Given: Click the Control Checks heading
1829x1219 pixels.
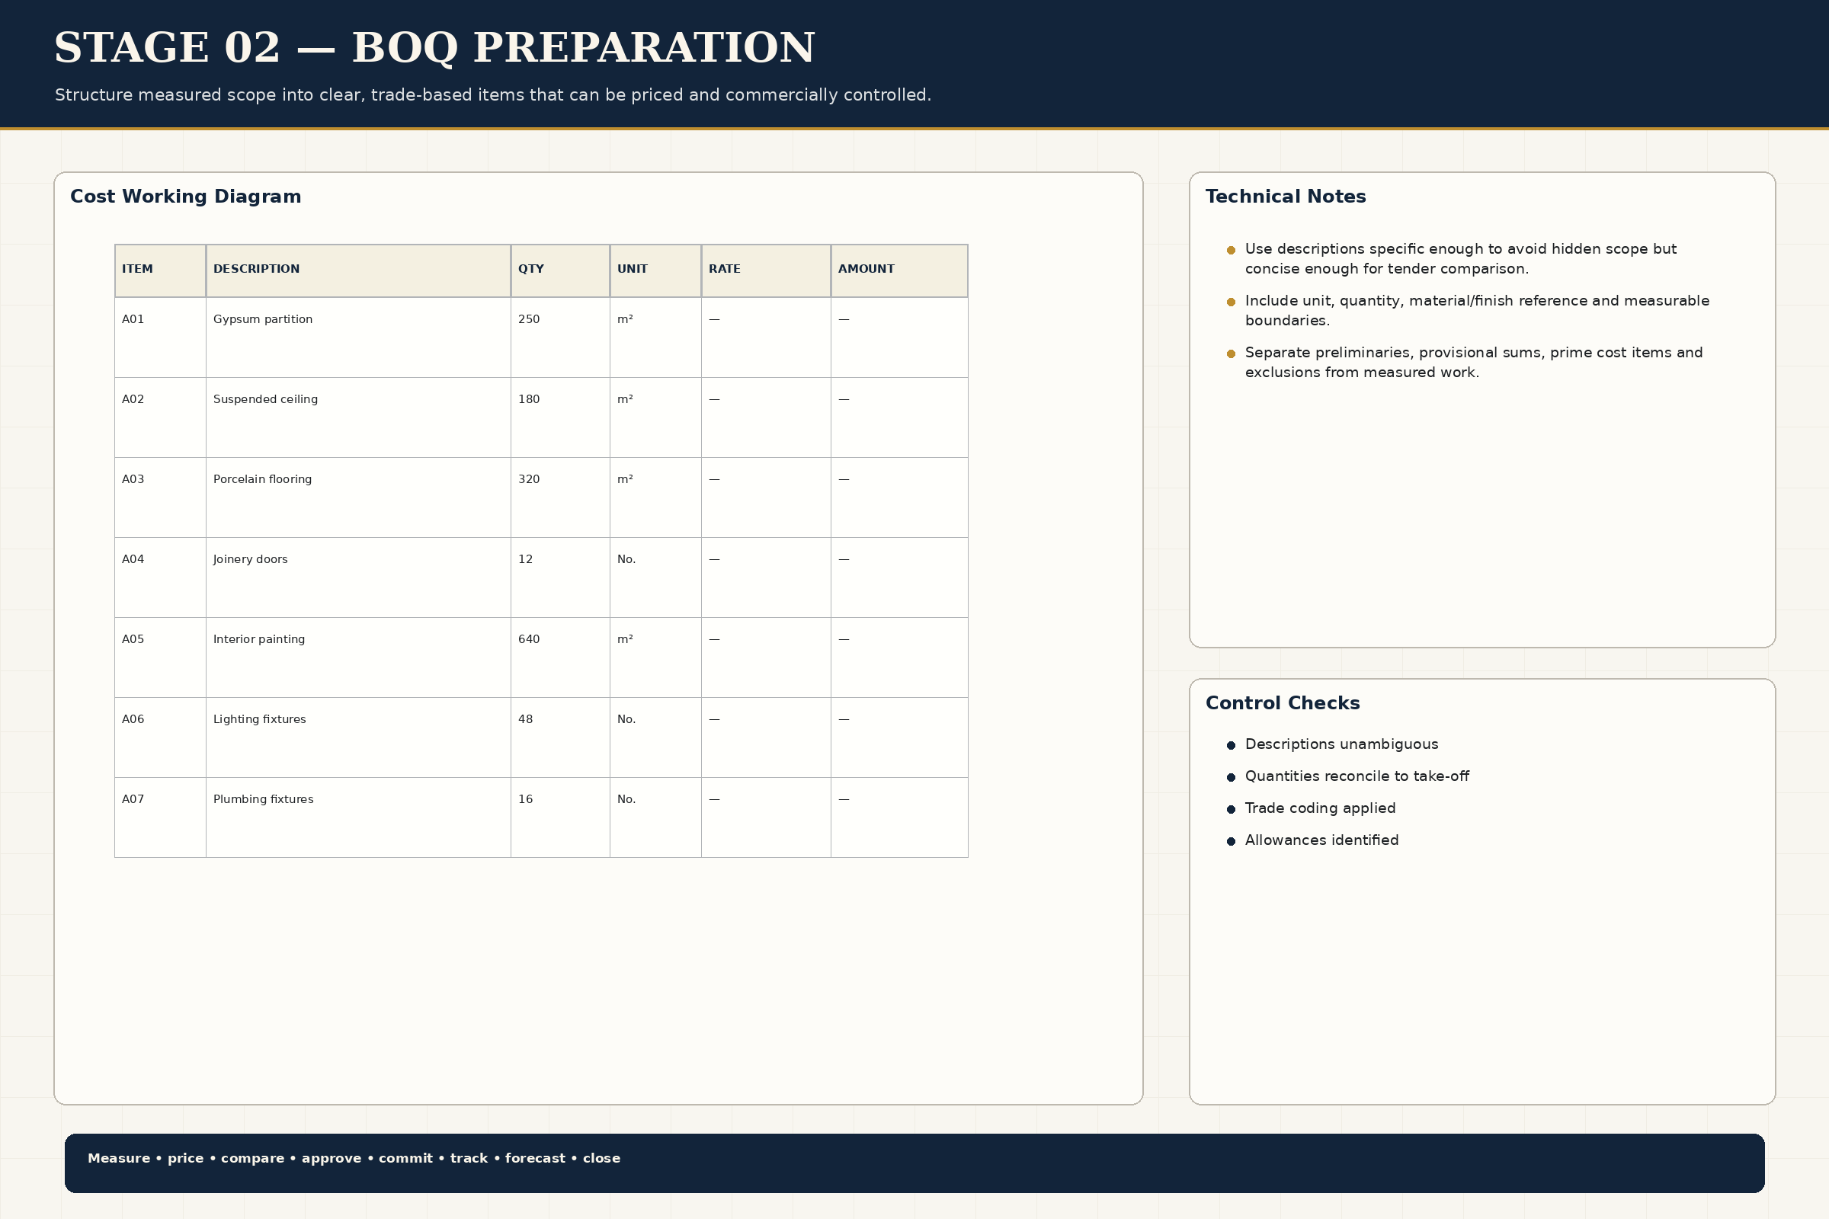Looking at the screenshot, I should coord(1283,703).
